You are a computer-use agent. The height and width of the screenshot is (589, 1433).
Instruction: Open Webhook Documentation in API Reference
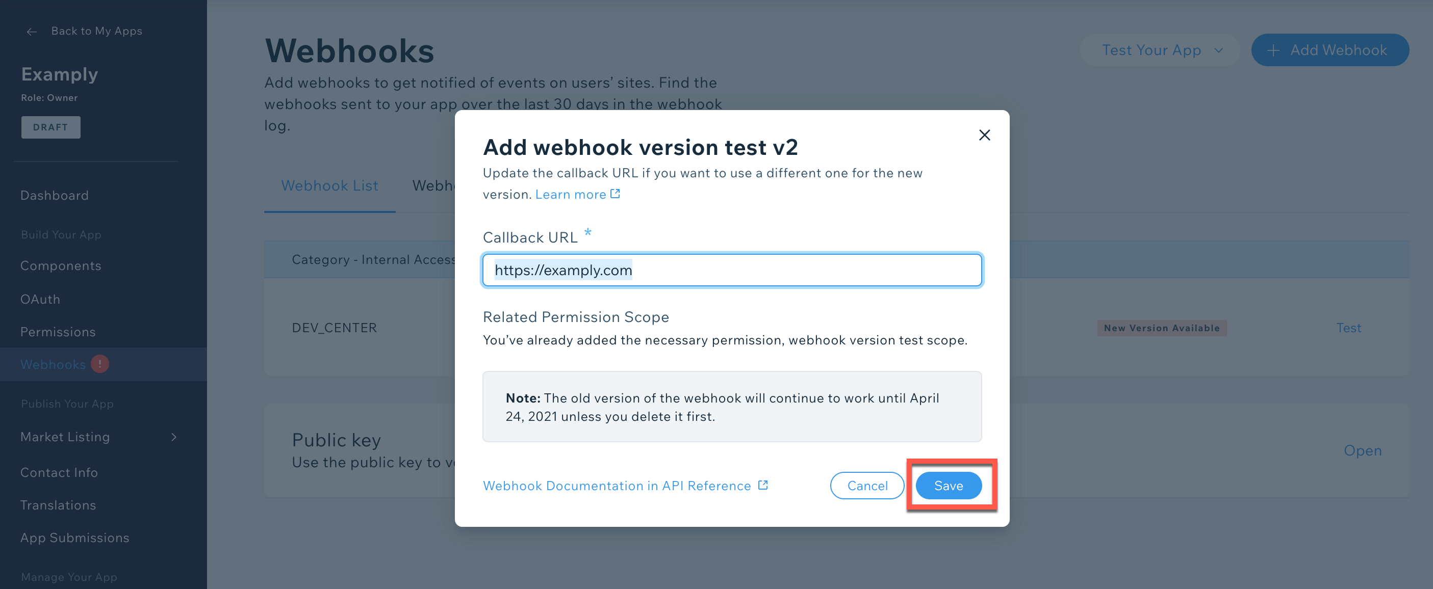tap(617, 486)
